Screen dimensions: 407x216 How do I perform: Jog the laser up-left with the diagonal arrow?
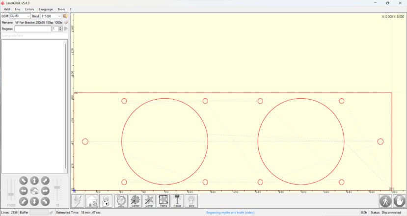coord(24,181)
